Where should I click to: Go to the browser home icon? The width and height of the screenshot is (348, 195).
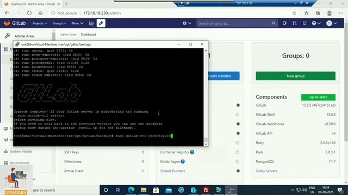point(40,13)
